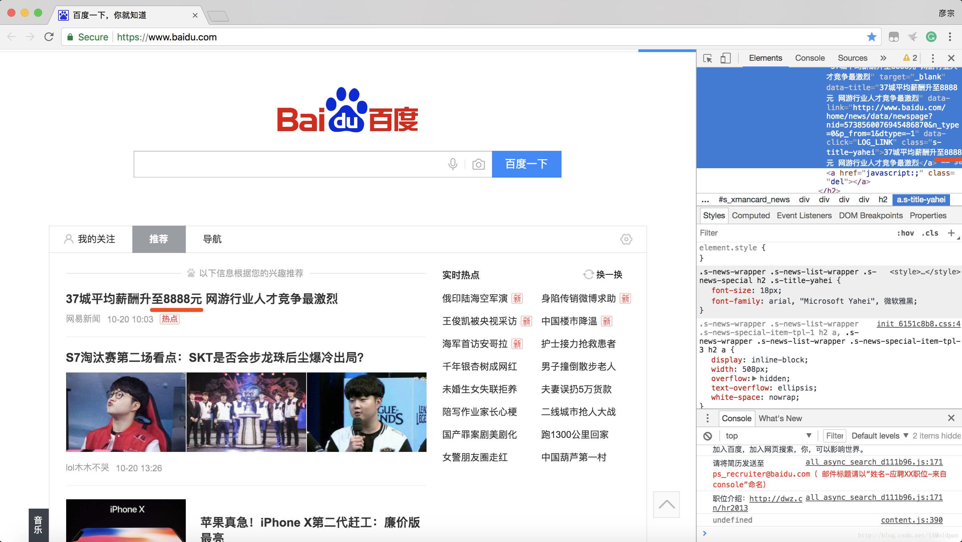962x542 pixels.
Task: Select the 推荐 tab
Action: (159, 239)
